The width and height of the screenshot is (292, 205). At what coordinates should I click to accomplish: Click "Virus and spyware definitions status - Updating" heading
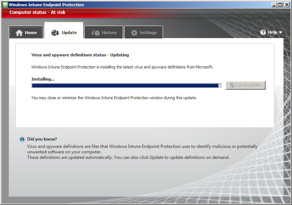click(x=80, y=55)
